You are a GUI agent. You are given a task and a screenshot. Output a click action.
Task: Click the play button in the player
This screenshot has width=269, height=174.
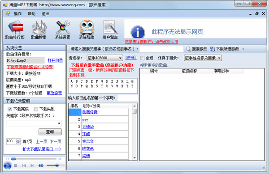click(x=8, y=166)
